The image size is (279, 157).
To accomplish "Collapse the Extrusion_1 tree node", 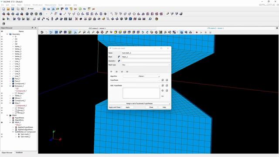I will pos(10,86).
